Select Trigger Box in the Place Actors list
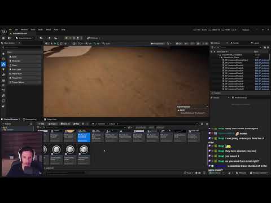 [x=24, y=78]
